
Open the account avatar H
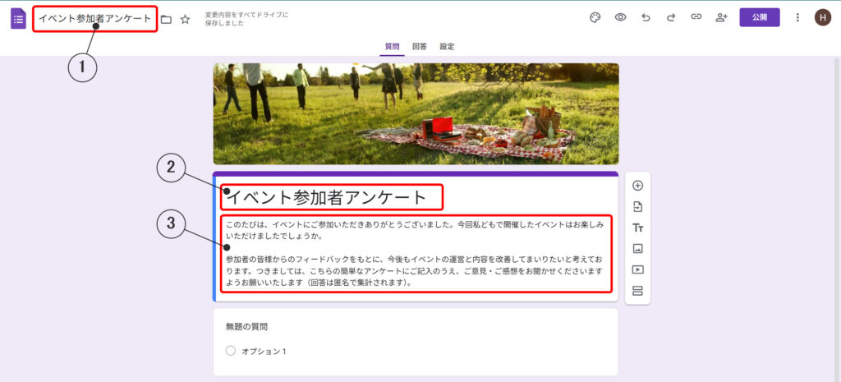823,18
